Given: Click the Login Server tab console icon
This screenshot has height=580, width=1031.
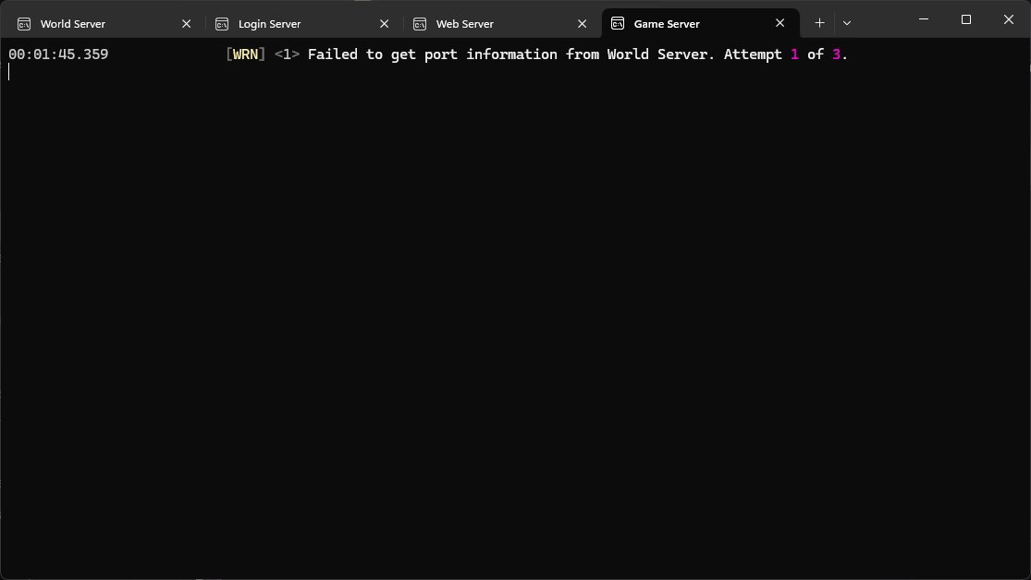Looking at the screenshot, I should click(x=222, y=24).
